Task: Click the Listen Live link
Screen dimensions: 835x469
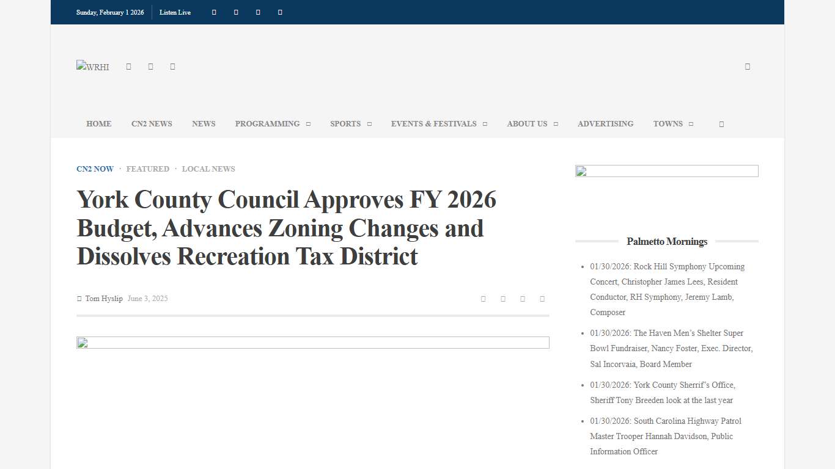Action: pyautogui.click(x=175, y=12)
